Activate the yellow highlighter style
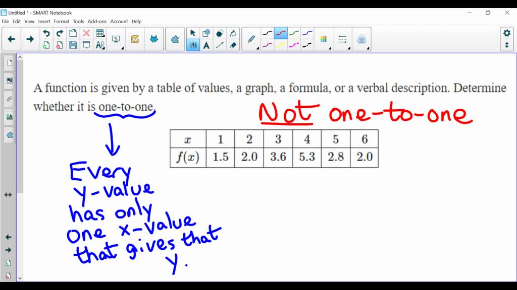 pos(281,45)
